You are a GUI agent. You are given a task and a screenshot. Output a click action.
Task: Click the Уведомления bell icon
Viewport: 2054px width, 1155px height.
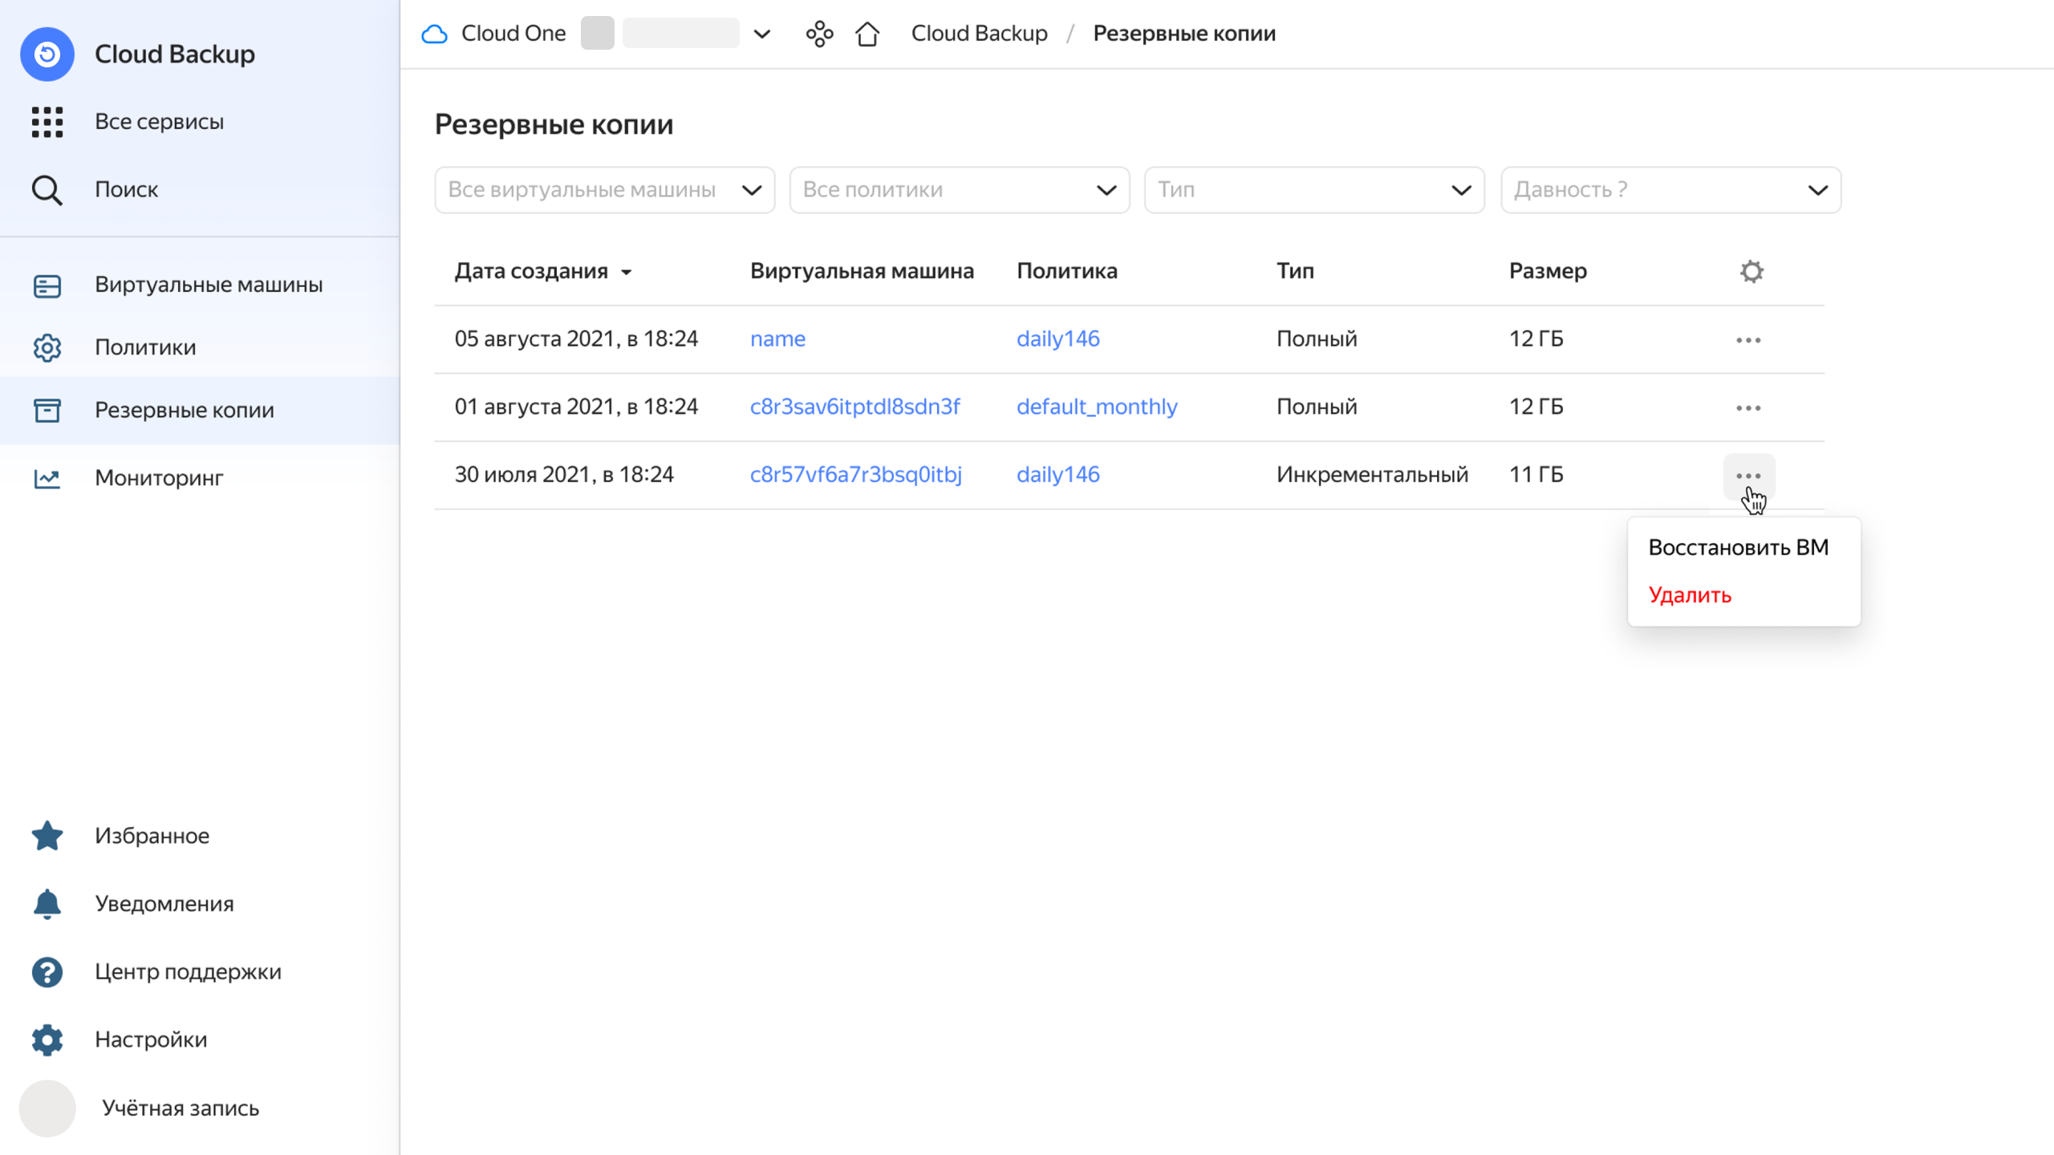point(47,904)
